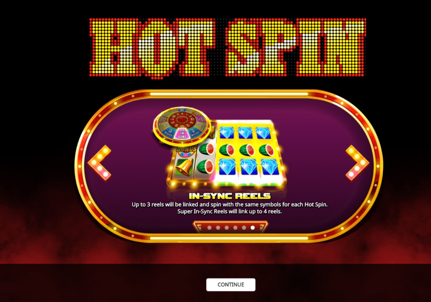This screenshot has height=302, width=431.
Task: Select the second pagination dot
Action: point(218,228)
